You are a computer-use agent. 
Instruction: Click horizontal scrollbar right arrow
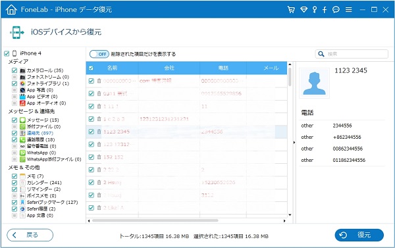point(284,221)
